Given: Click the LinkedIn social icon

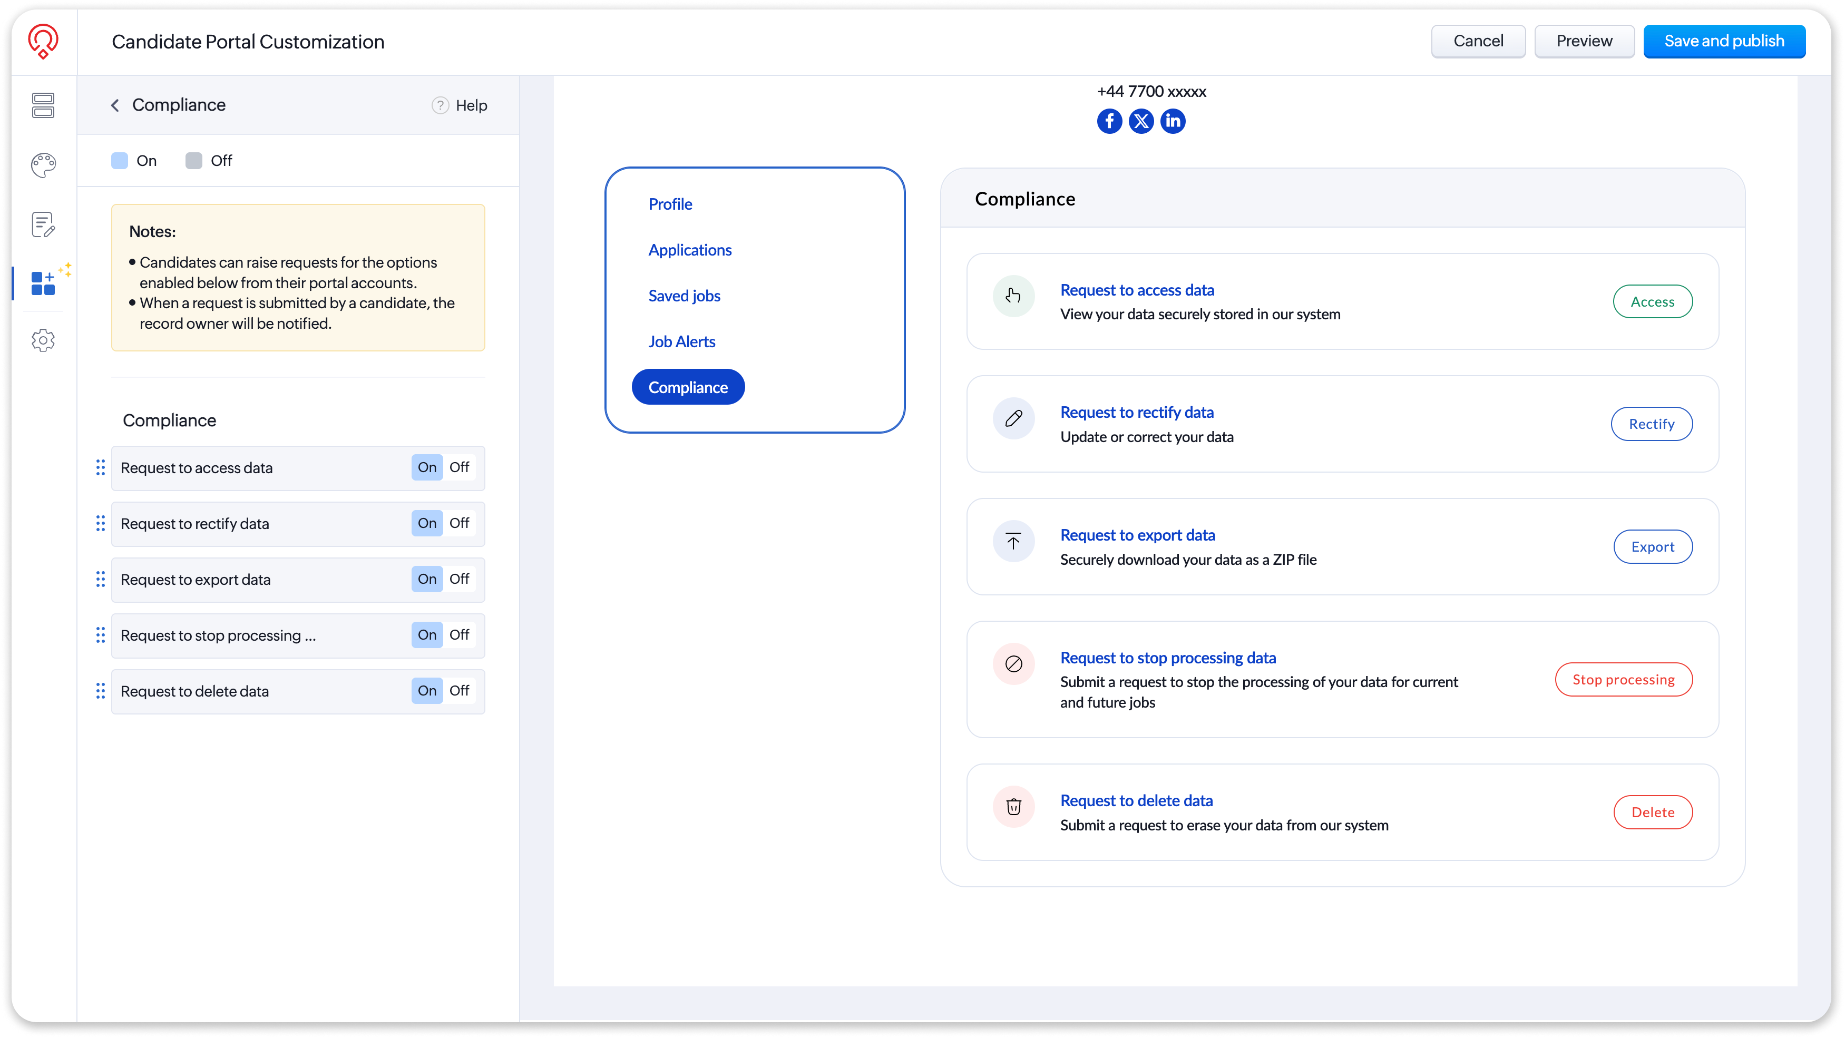Looking at the screenshot, I should click(1173, 121).
